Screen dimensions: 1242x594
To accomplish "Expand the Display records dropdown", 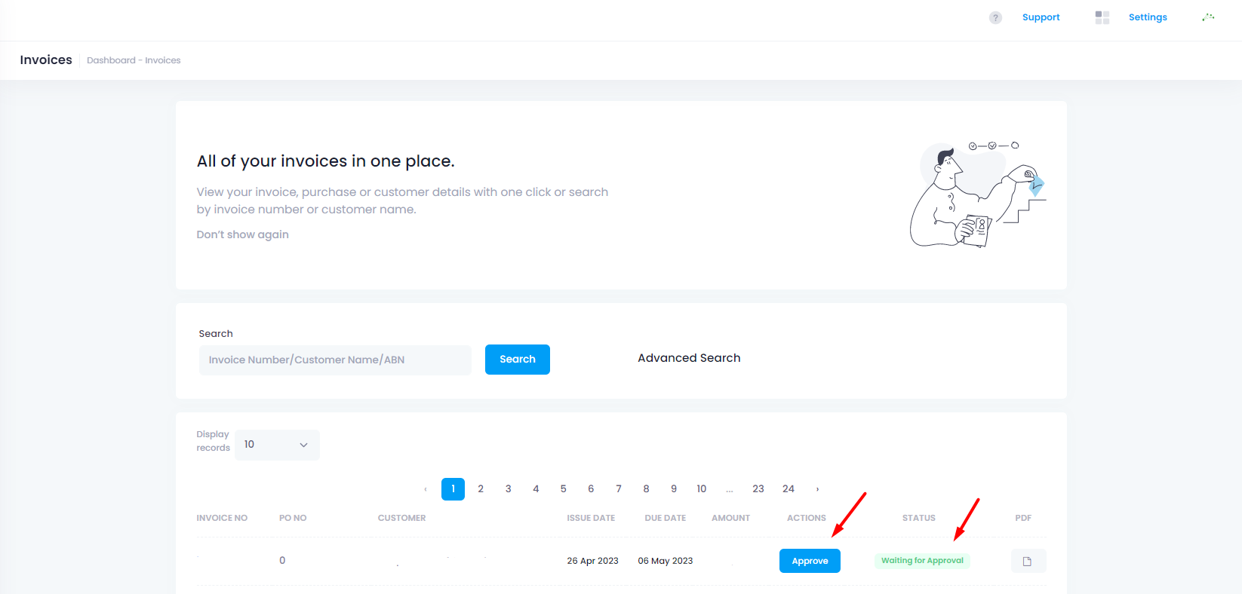I will tap(277, 445).
